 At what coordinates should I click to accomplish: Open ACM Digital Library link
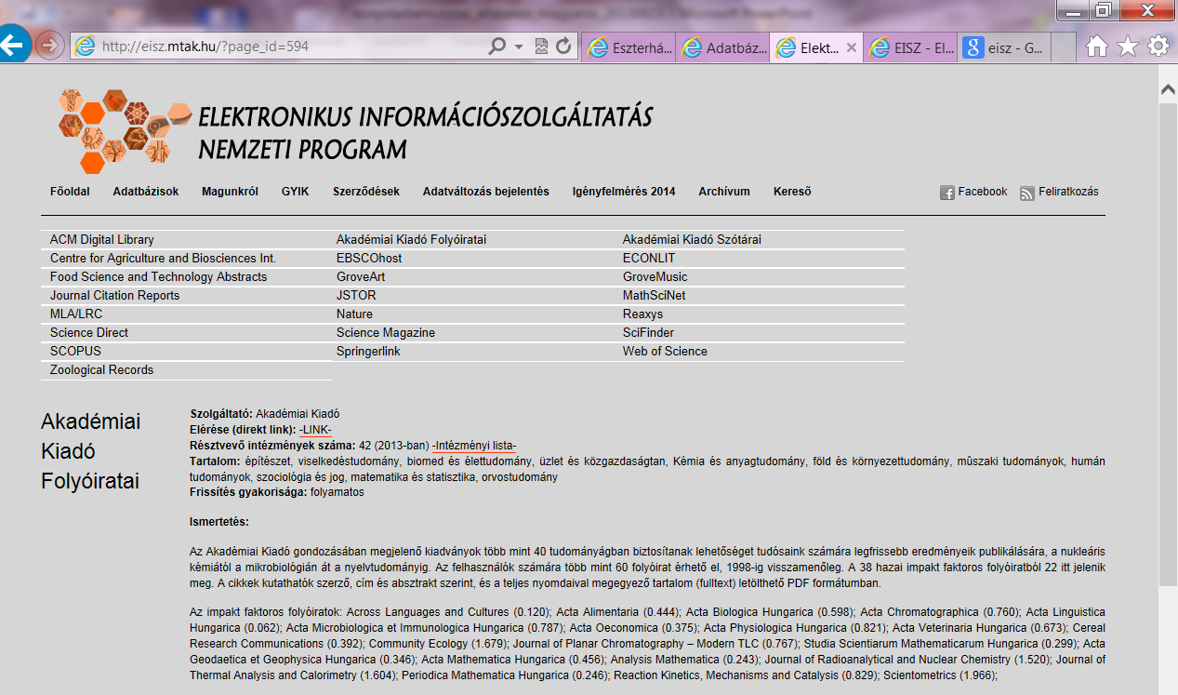pos(102,240)
